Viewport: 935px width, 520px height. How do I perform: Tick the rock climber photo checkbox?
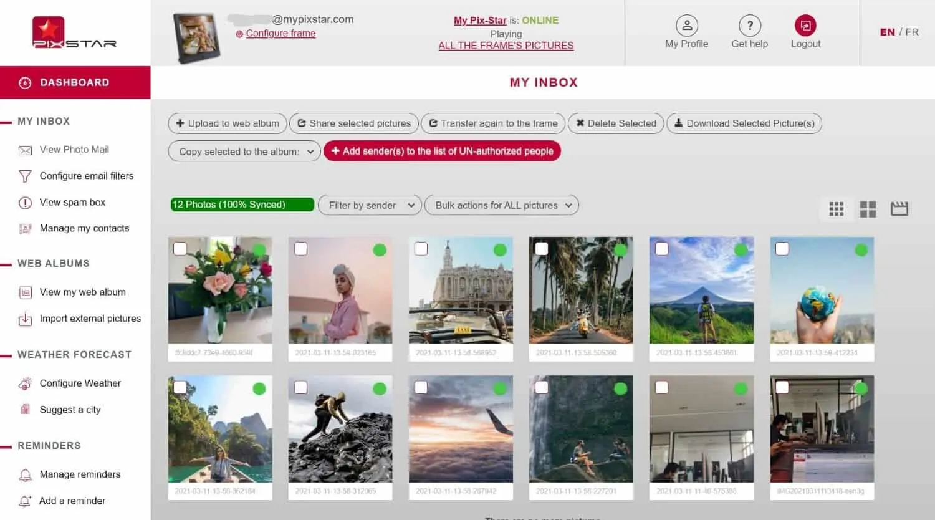pos(300,387)
